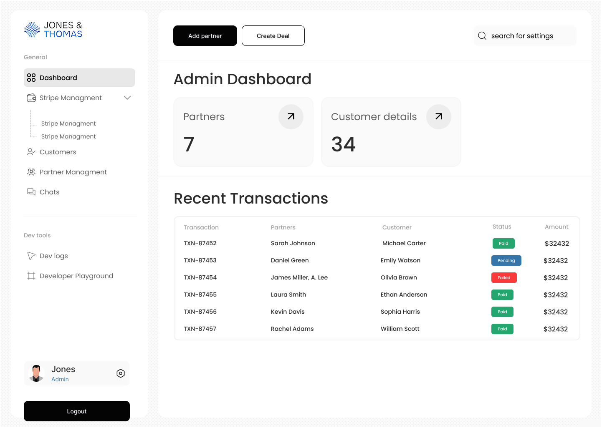Type in the search for settings field

click(523, 35)
